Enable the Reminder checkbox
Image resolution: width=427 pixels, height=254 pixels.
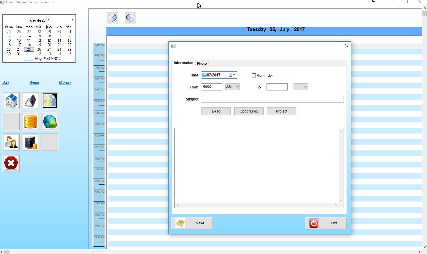tap(254, 75)
